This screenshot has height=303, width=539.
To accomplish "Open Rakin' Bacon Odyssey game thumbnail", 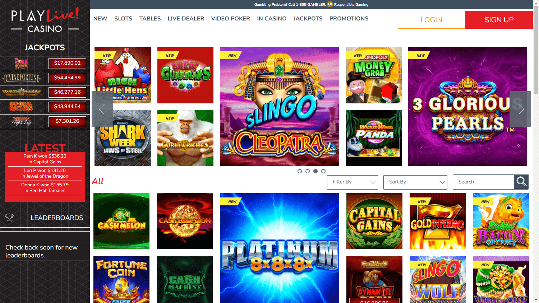I will tap(501, 221).
